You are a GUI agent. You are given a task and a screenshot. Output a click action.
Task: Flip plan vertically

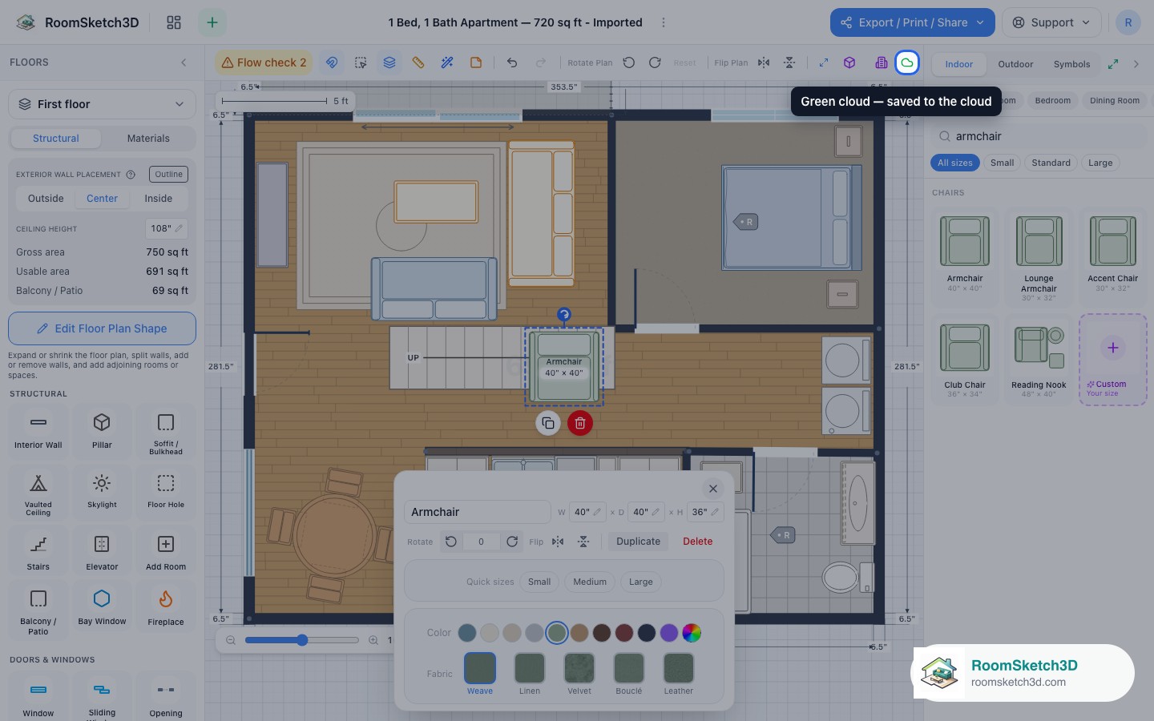789,62
